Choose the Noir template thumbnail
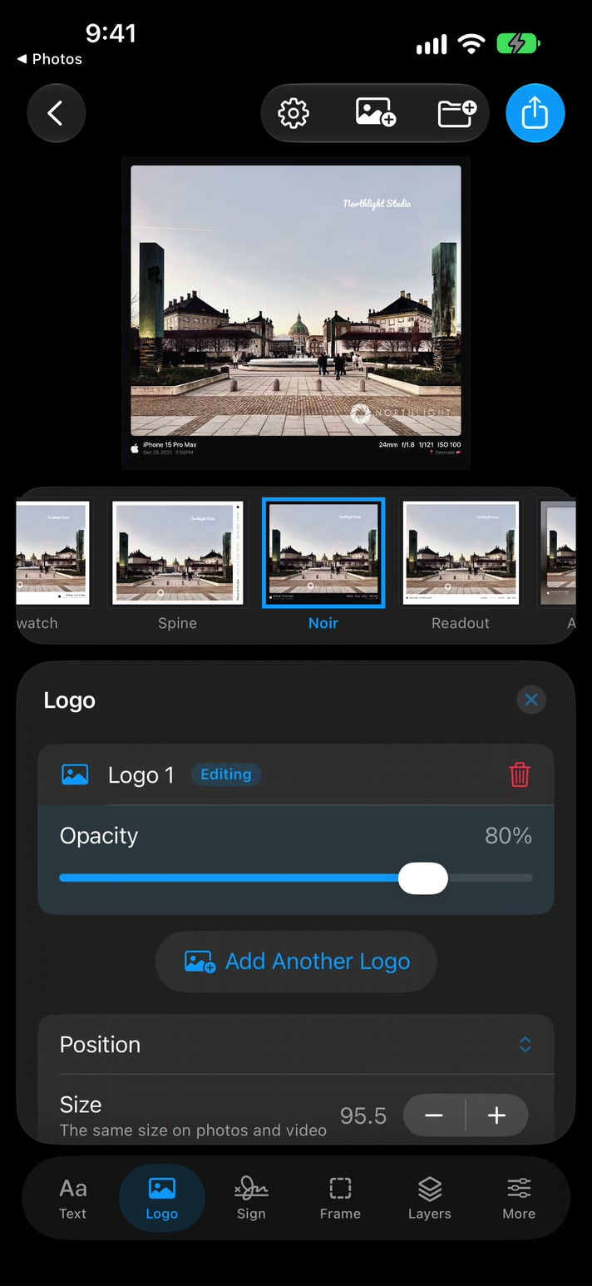The height and width of the screenshot is (1286, 592). click(x=323, y=553)
